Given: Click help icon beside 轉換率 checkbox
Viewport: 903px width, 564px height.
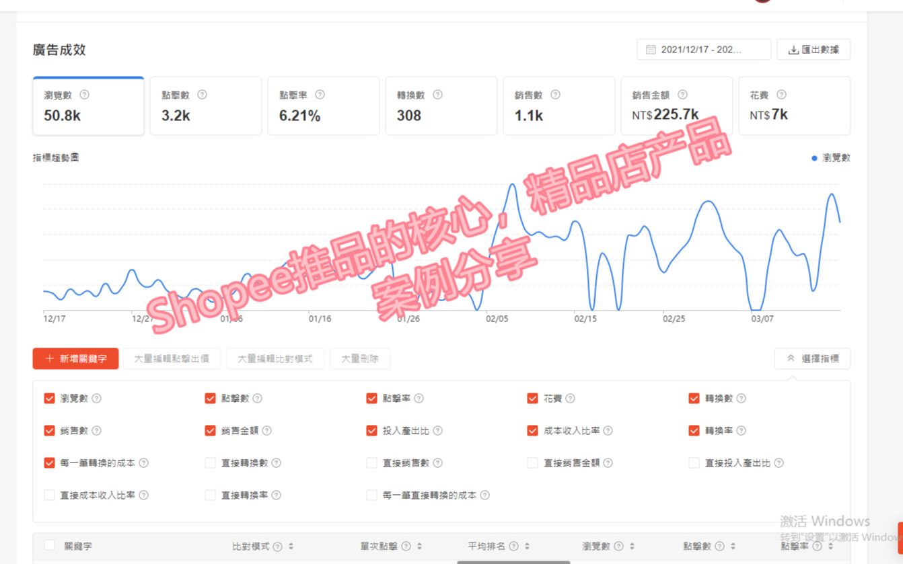Looking at the screenshot, I should click(x=741, y=431).
